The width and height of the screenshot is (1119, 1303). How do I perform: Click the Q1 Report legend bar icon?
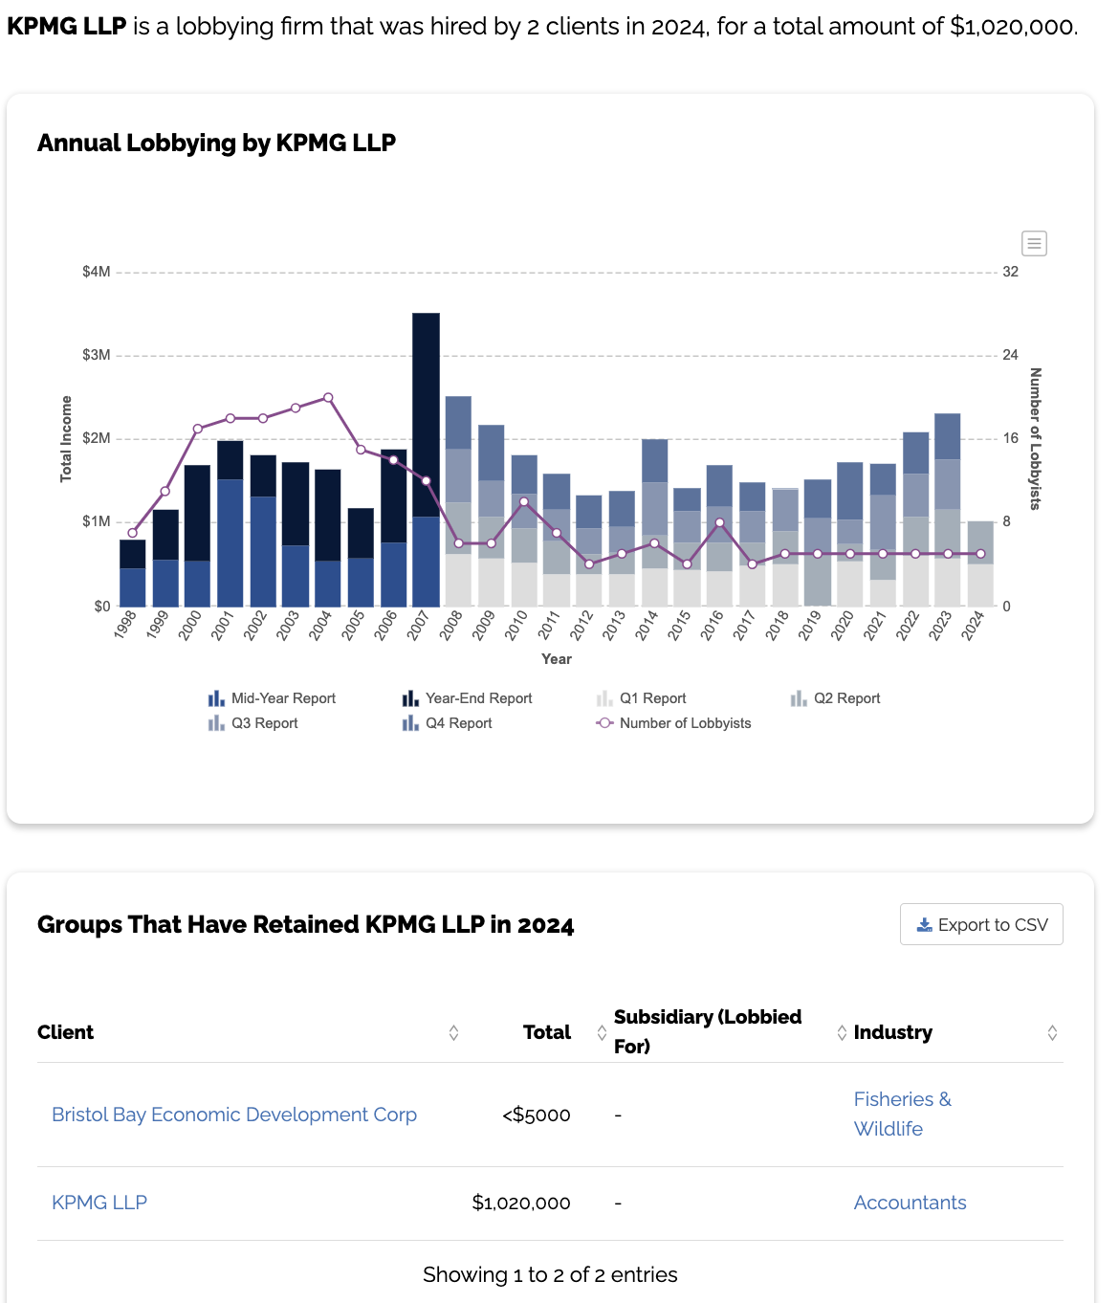pyautogui.click(x=604, y=698)
